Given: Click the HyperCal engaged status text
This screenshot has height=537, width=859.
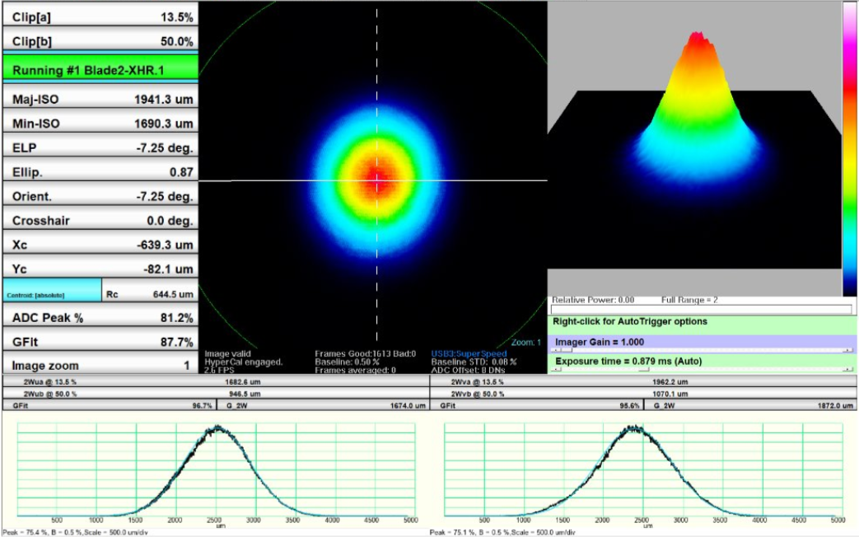Looking at the screenshot, I should point(244,362).
